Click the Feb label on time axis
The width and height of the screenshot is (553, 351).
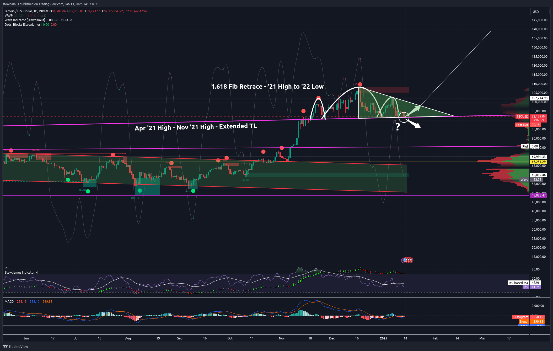(x=435, y=338)
